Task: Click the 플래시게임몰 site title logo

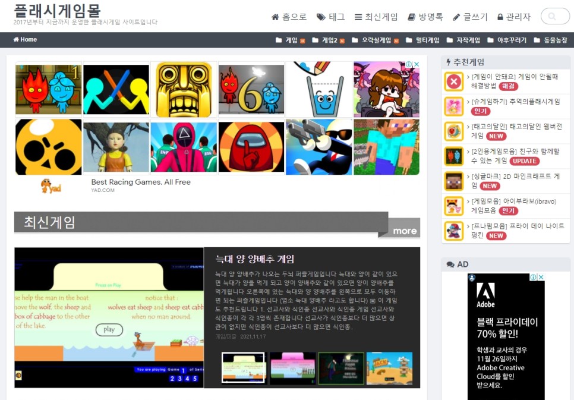Action: coord(57,10)
